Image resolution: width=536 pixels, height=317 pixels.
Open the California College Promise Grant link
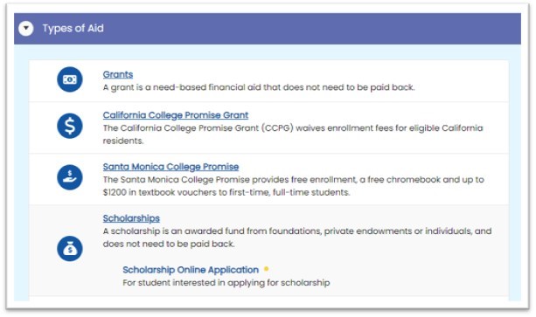click(x=176, y=115)
